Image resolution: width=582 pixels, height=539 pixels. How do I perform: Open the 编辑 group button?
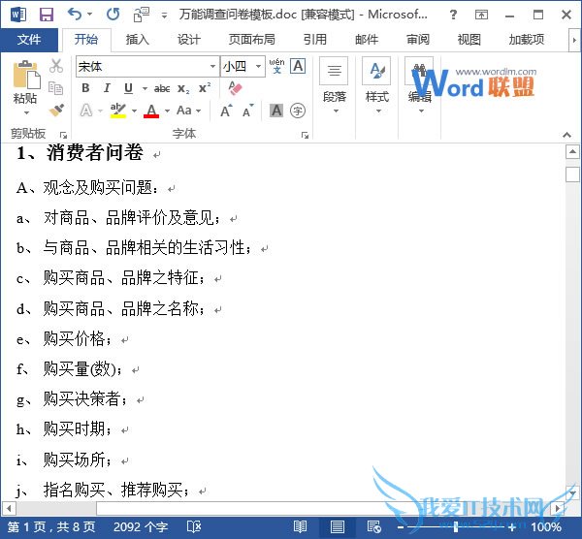tap(420, 86)
